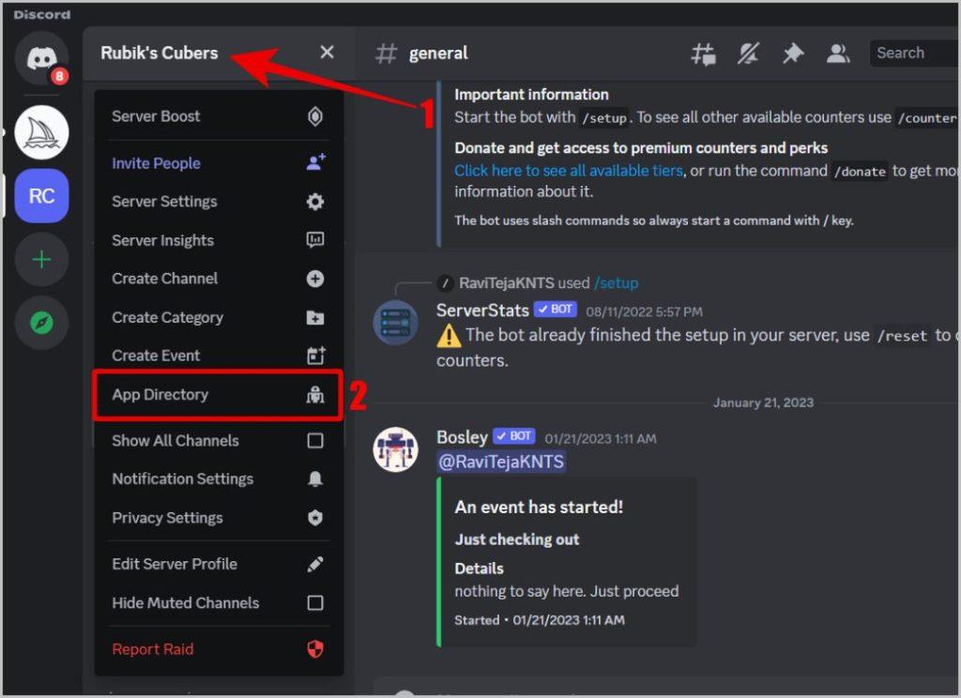Click Create Channel plus-circle icon

tap(315, 279)
